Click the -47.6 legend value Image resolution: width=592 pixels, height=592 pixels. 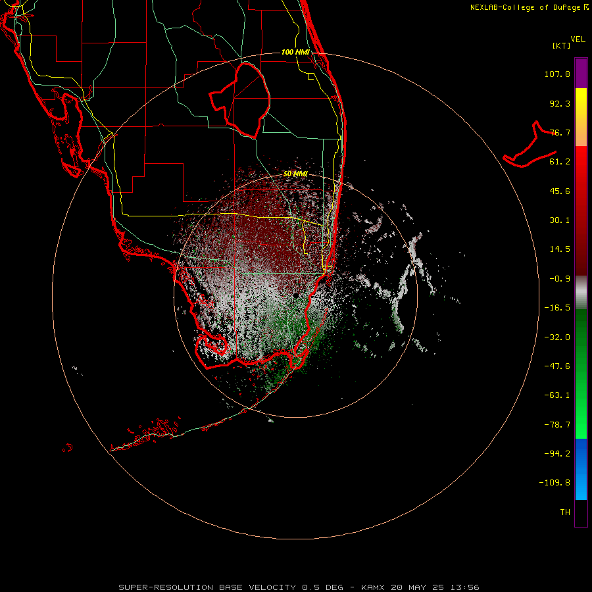click(557, 366)
